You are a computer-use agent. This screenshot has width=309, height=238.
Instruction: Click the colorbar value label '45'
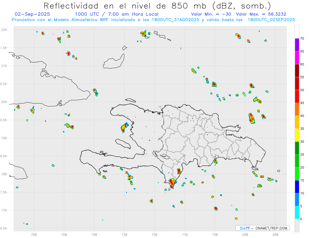(x=302, y=103)
